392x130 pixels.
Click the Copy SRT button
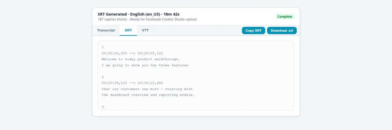(254, 31)
